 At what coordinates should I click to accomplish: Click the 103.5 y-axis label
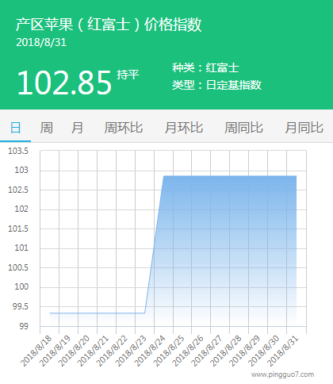coord(18,151)
